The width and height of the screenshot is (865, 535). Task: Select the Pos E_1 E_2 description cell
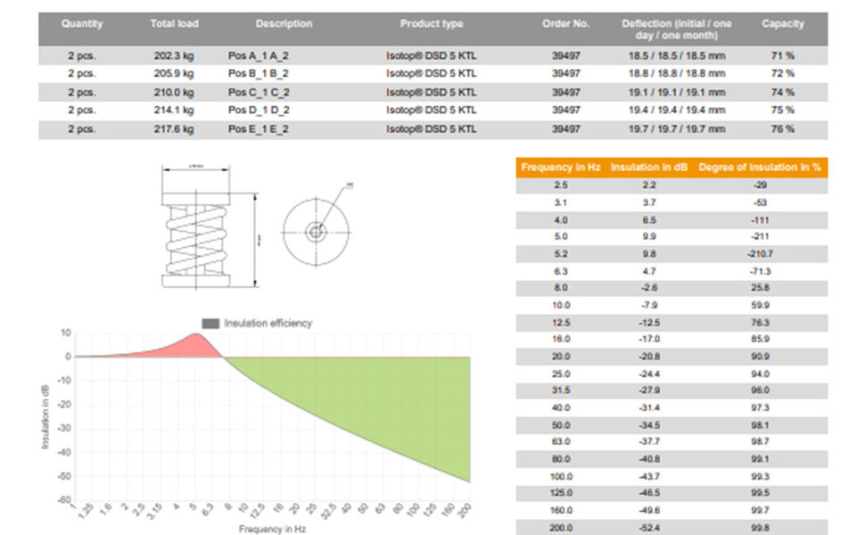tap(259, 129)
